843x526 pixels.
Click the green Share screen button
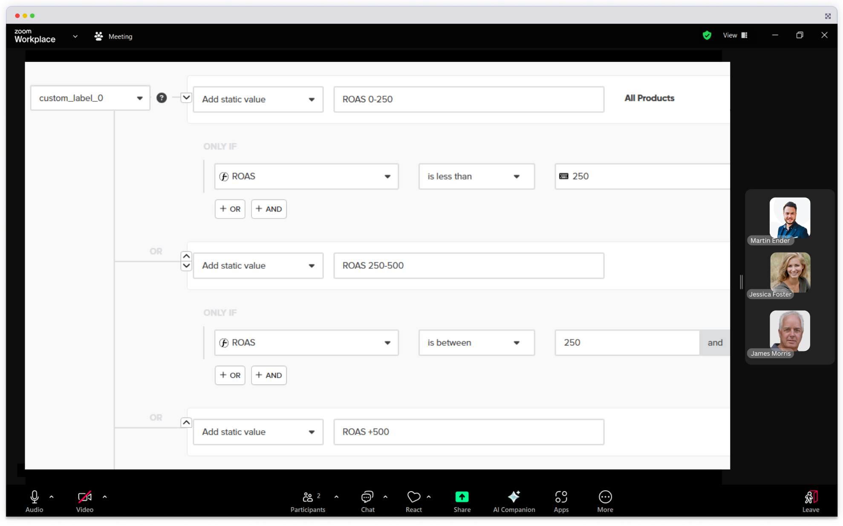pyautogui.click(x=462, y=497)
